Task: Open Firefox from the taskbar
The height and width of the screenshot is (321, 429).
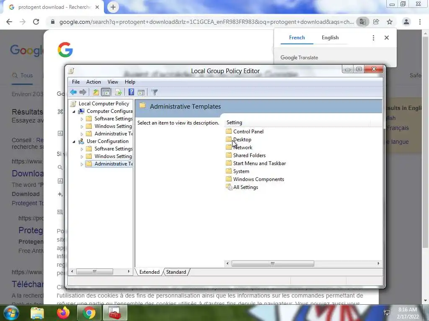Action: pos(63,313)
